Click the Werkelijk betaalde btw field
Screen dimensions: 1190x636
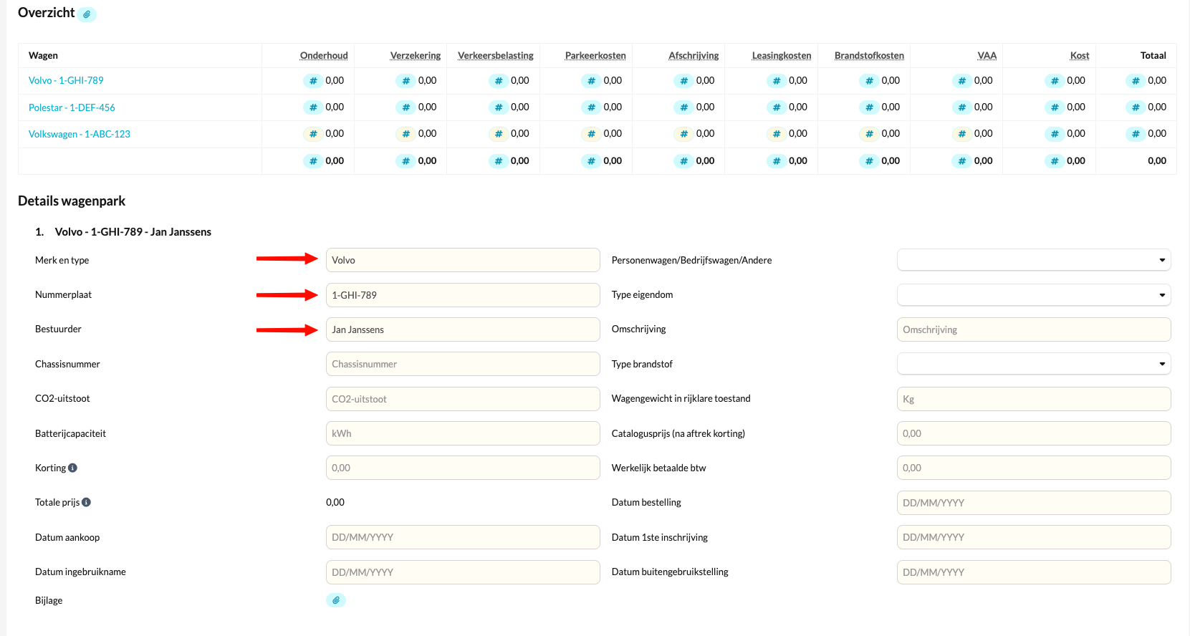click(1034, 468)
